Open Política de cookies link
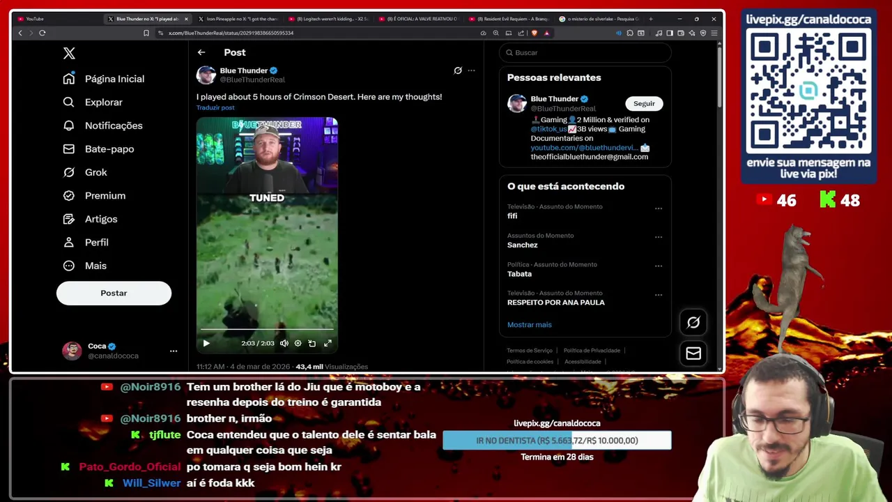The image size is (892, 502). pyautogui.click(x=530, y=362)
